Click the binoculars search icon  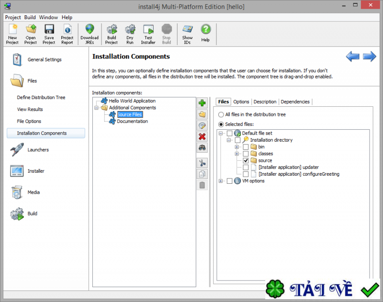pyautogui.click(x=202, y=148)
